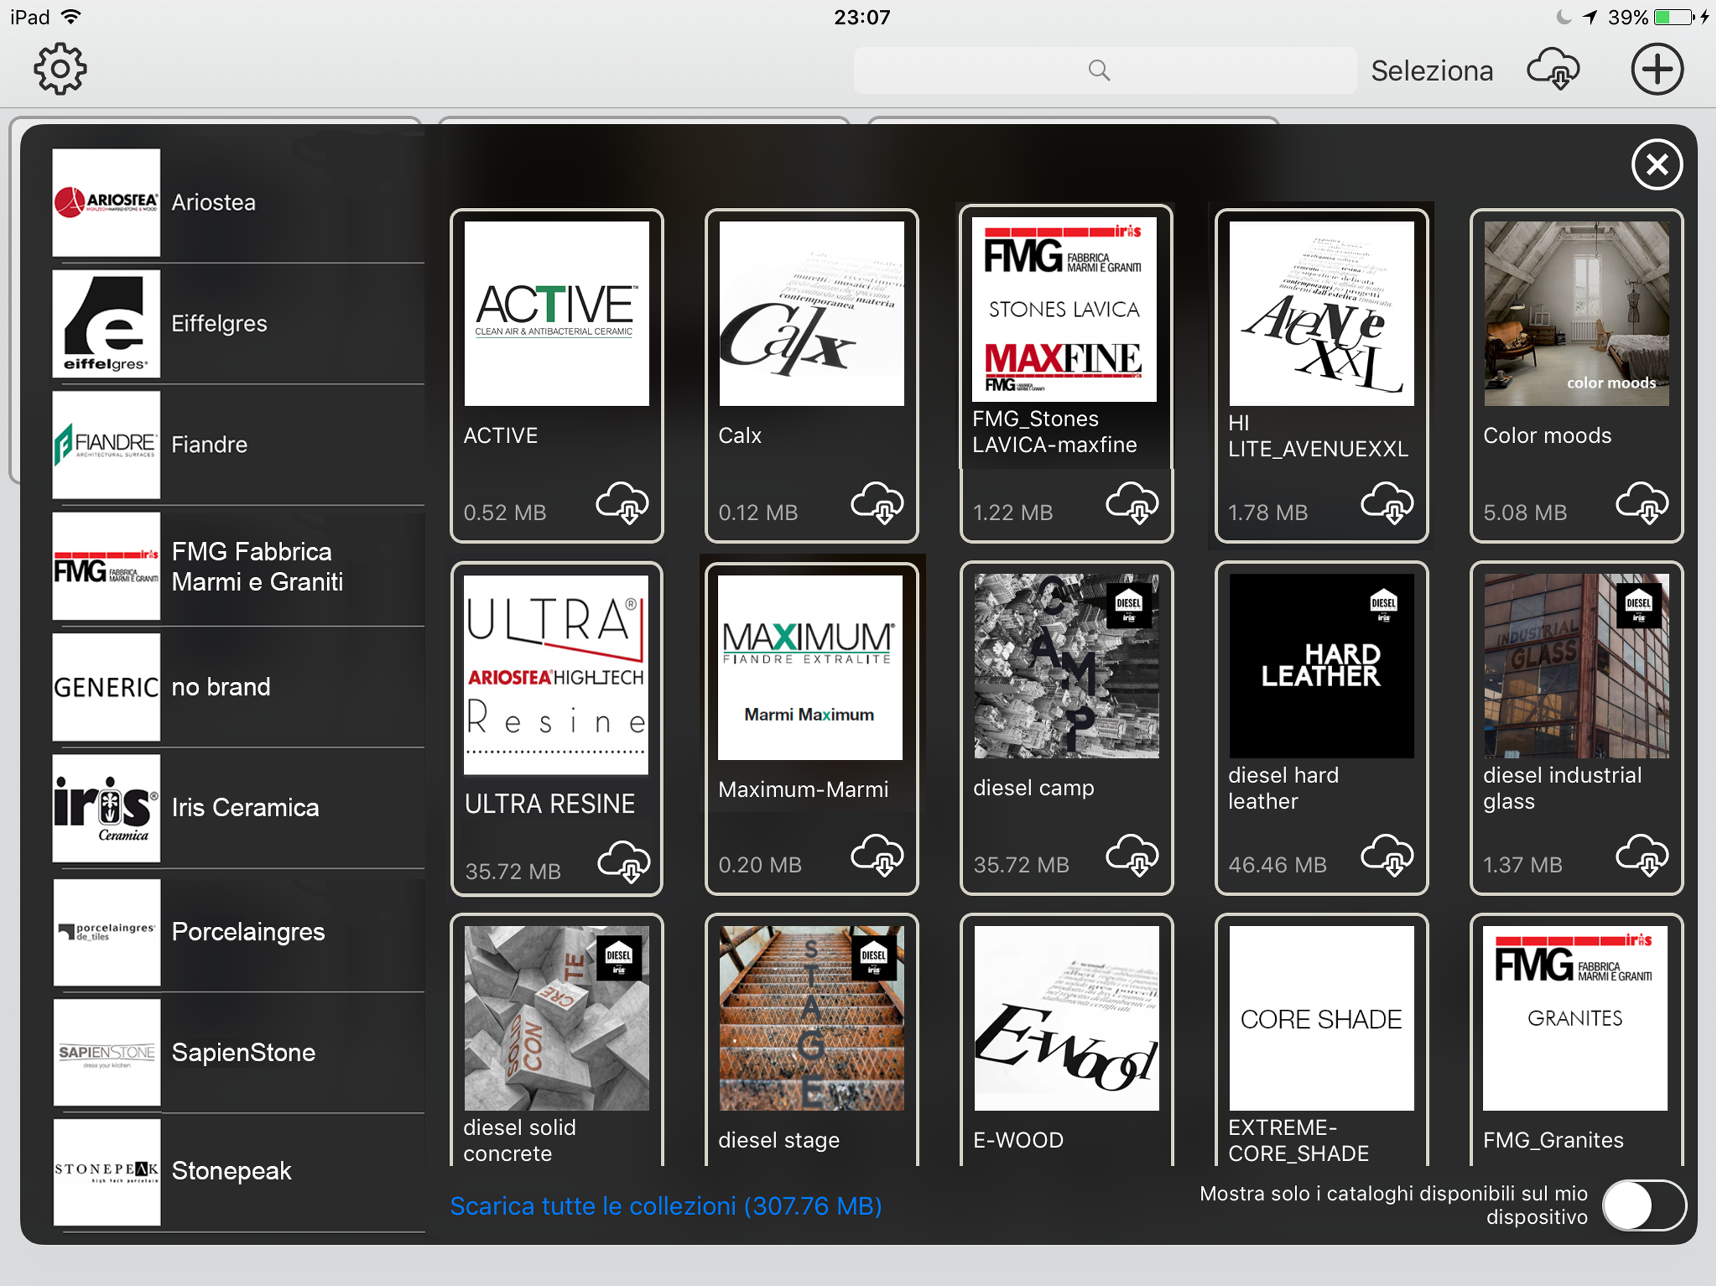Image resolution: width=1716 pixels, height=1286 pixels.
Task: Download the Color moods catalog
Action: [x=1643, y=502]
